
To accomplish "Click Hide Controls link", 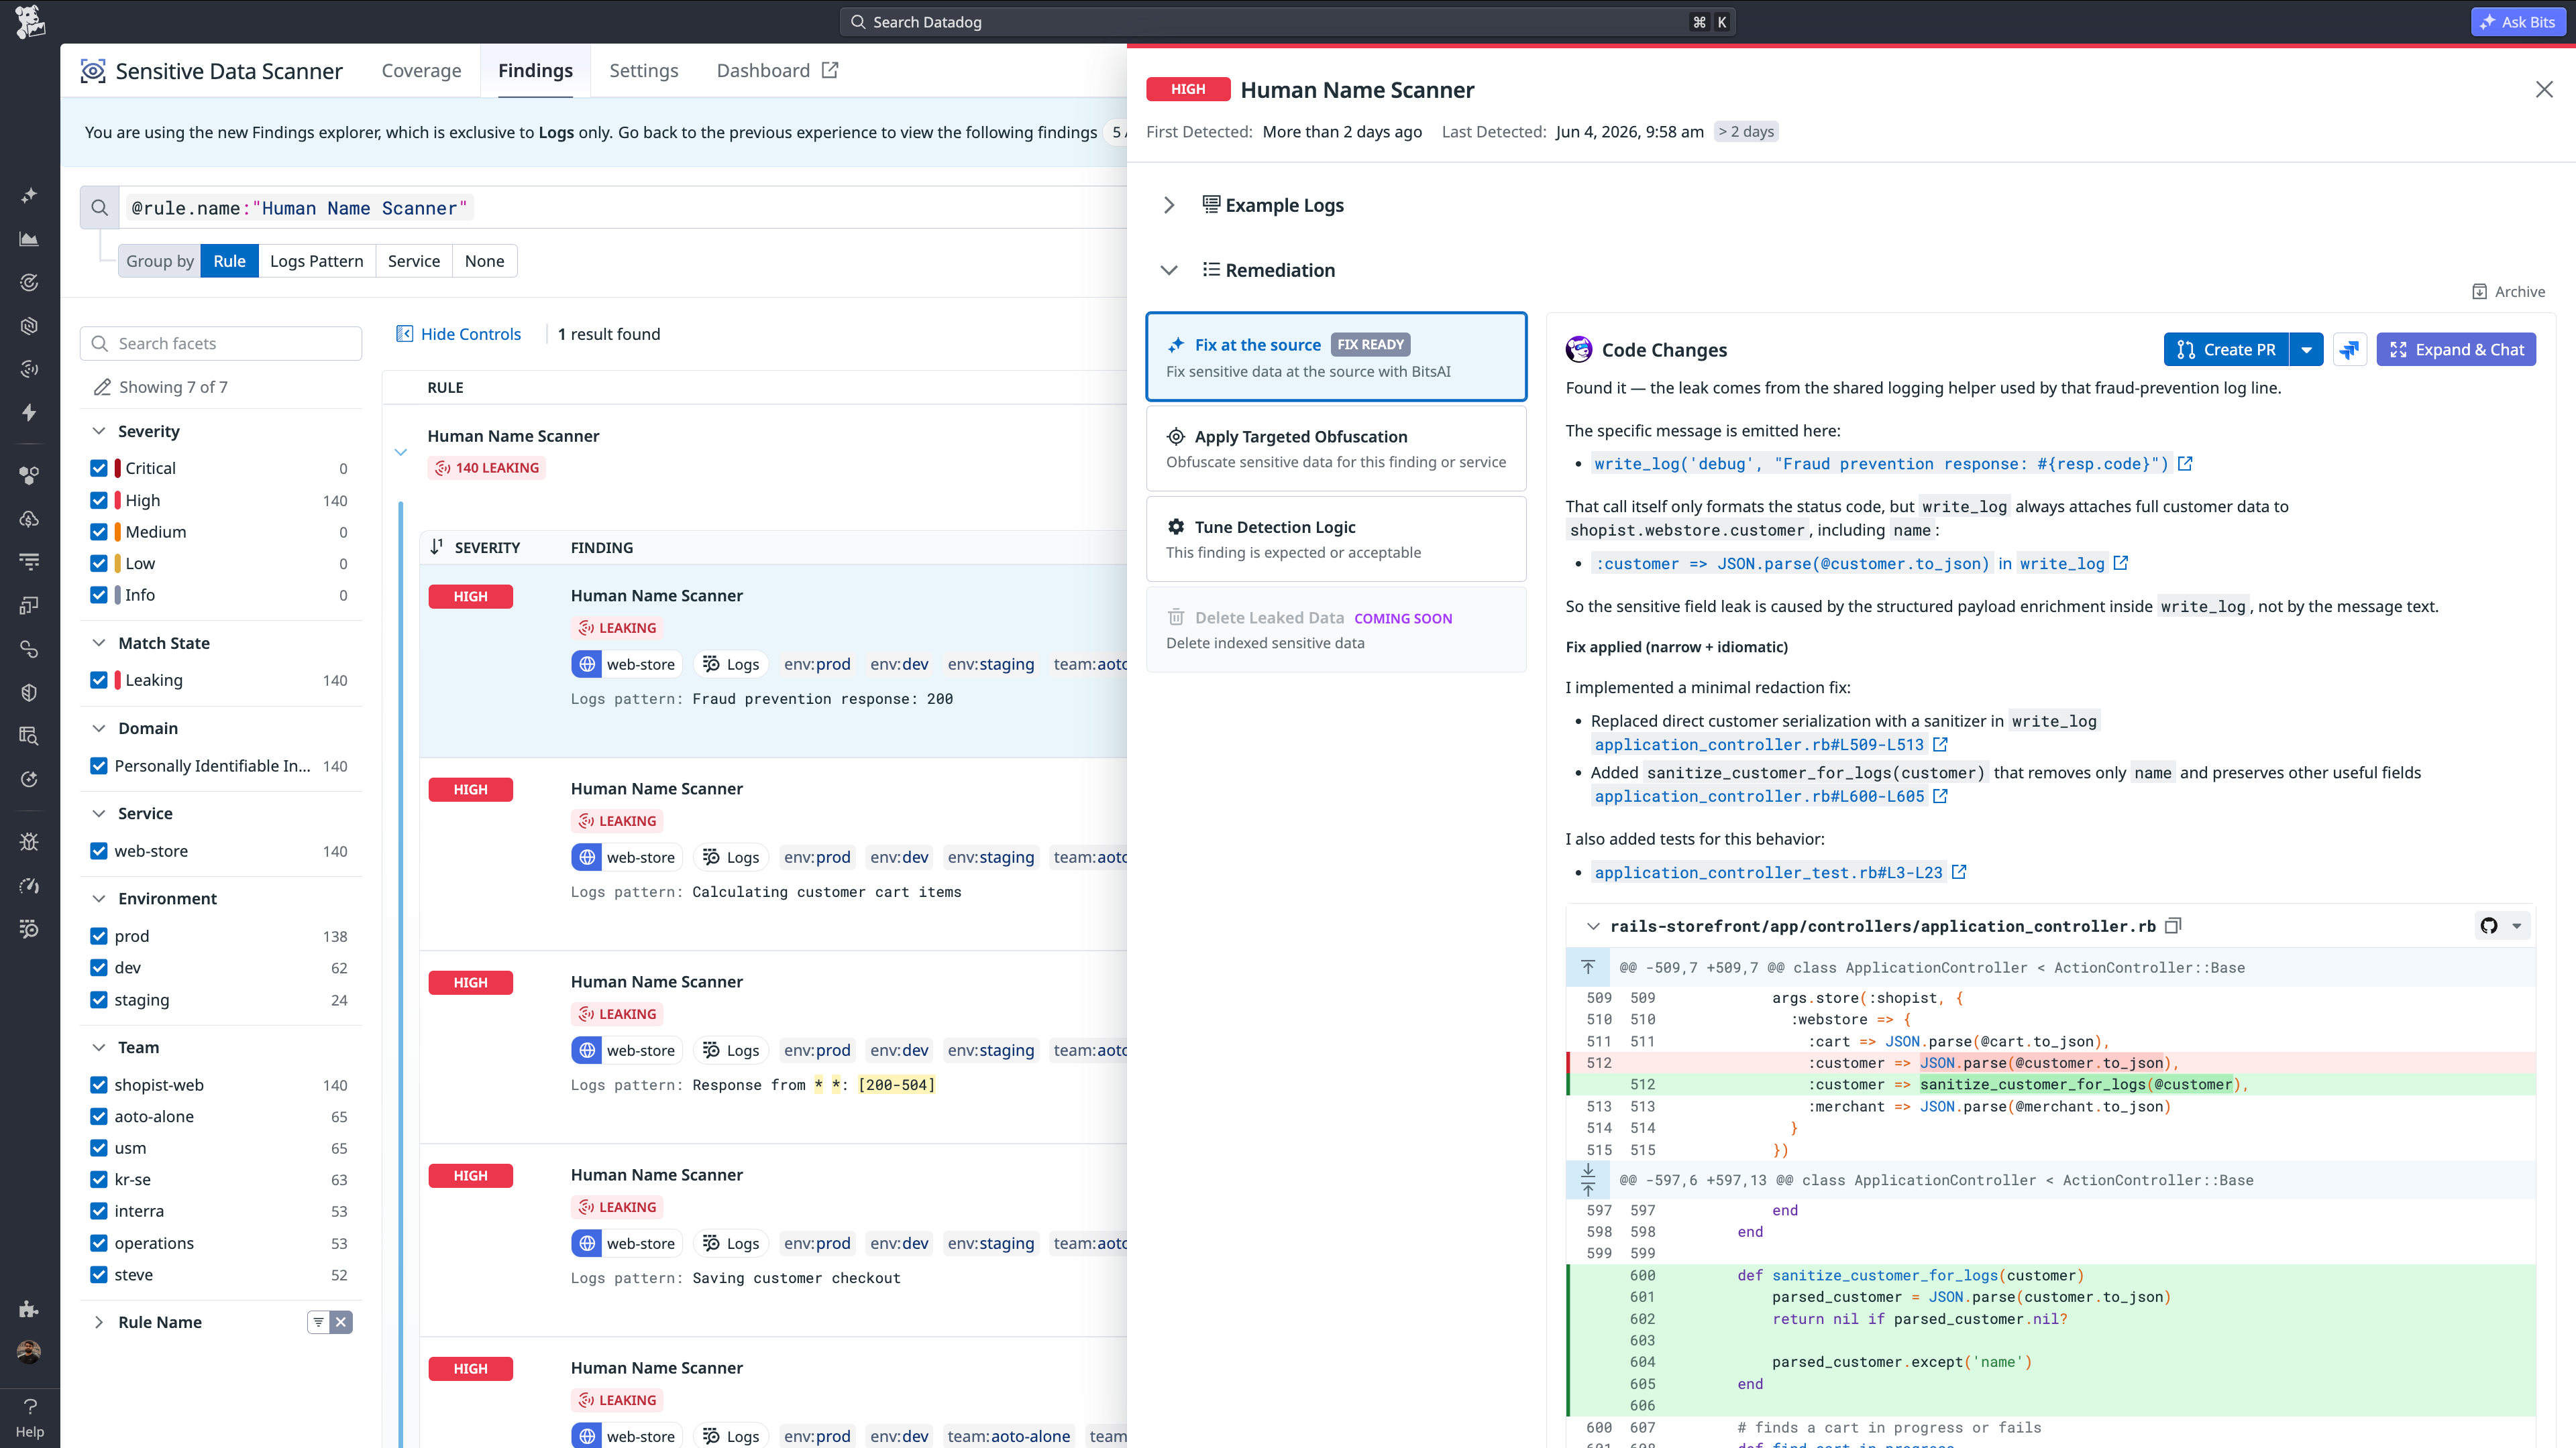I will coord(459,334).
